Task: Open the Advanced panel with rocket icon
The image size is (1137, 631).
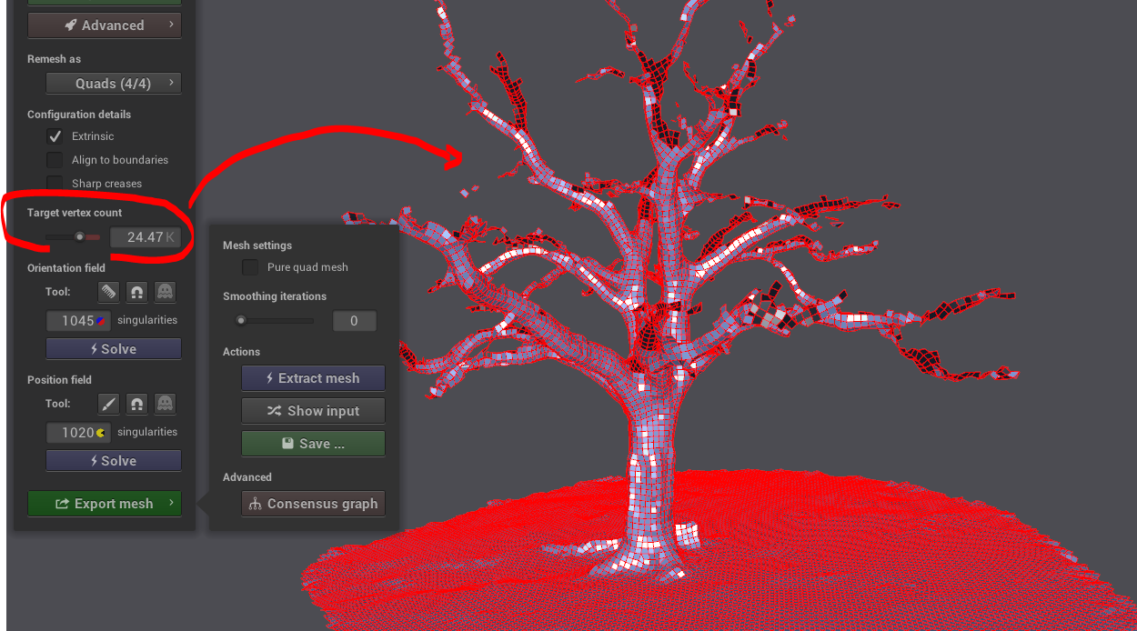Action: point(105,25)
